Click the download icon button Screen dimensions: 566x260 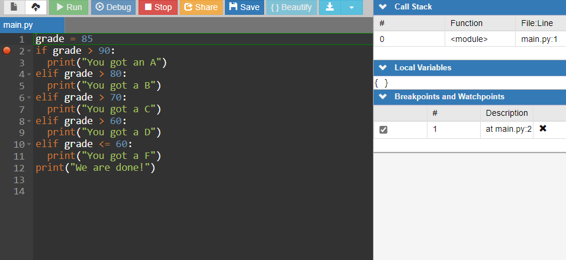330,8
